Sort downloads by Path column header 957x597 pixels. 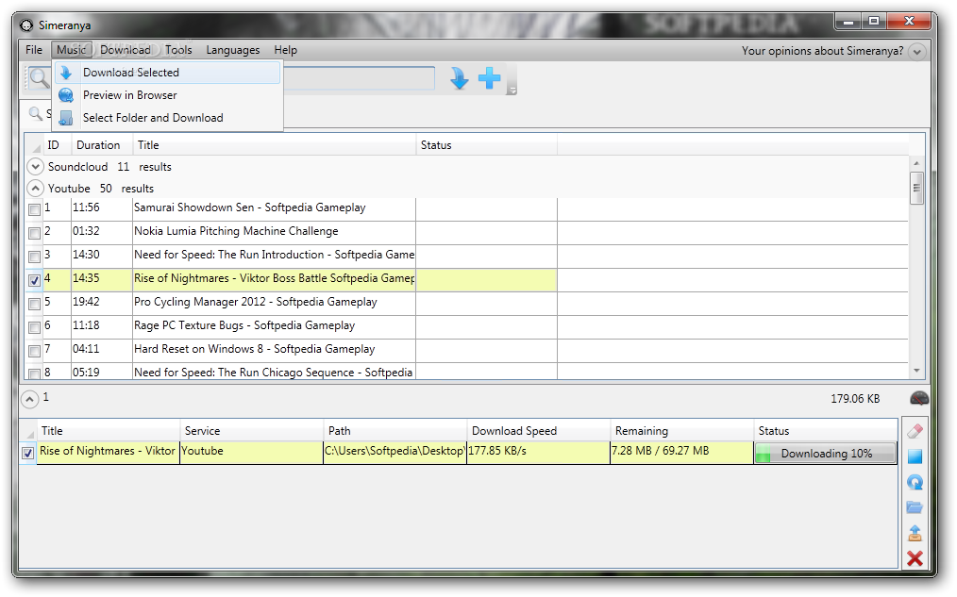pos(395,430)
